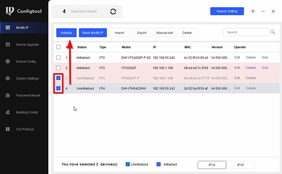This screenshot has height=174, width=282.
Task: Click the search magnifier icon
Action: [273, 32]
